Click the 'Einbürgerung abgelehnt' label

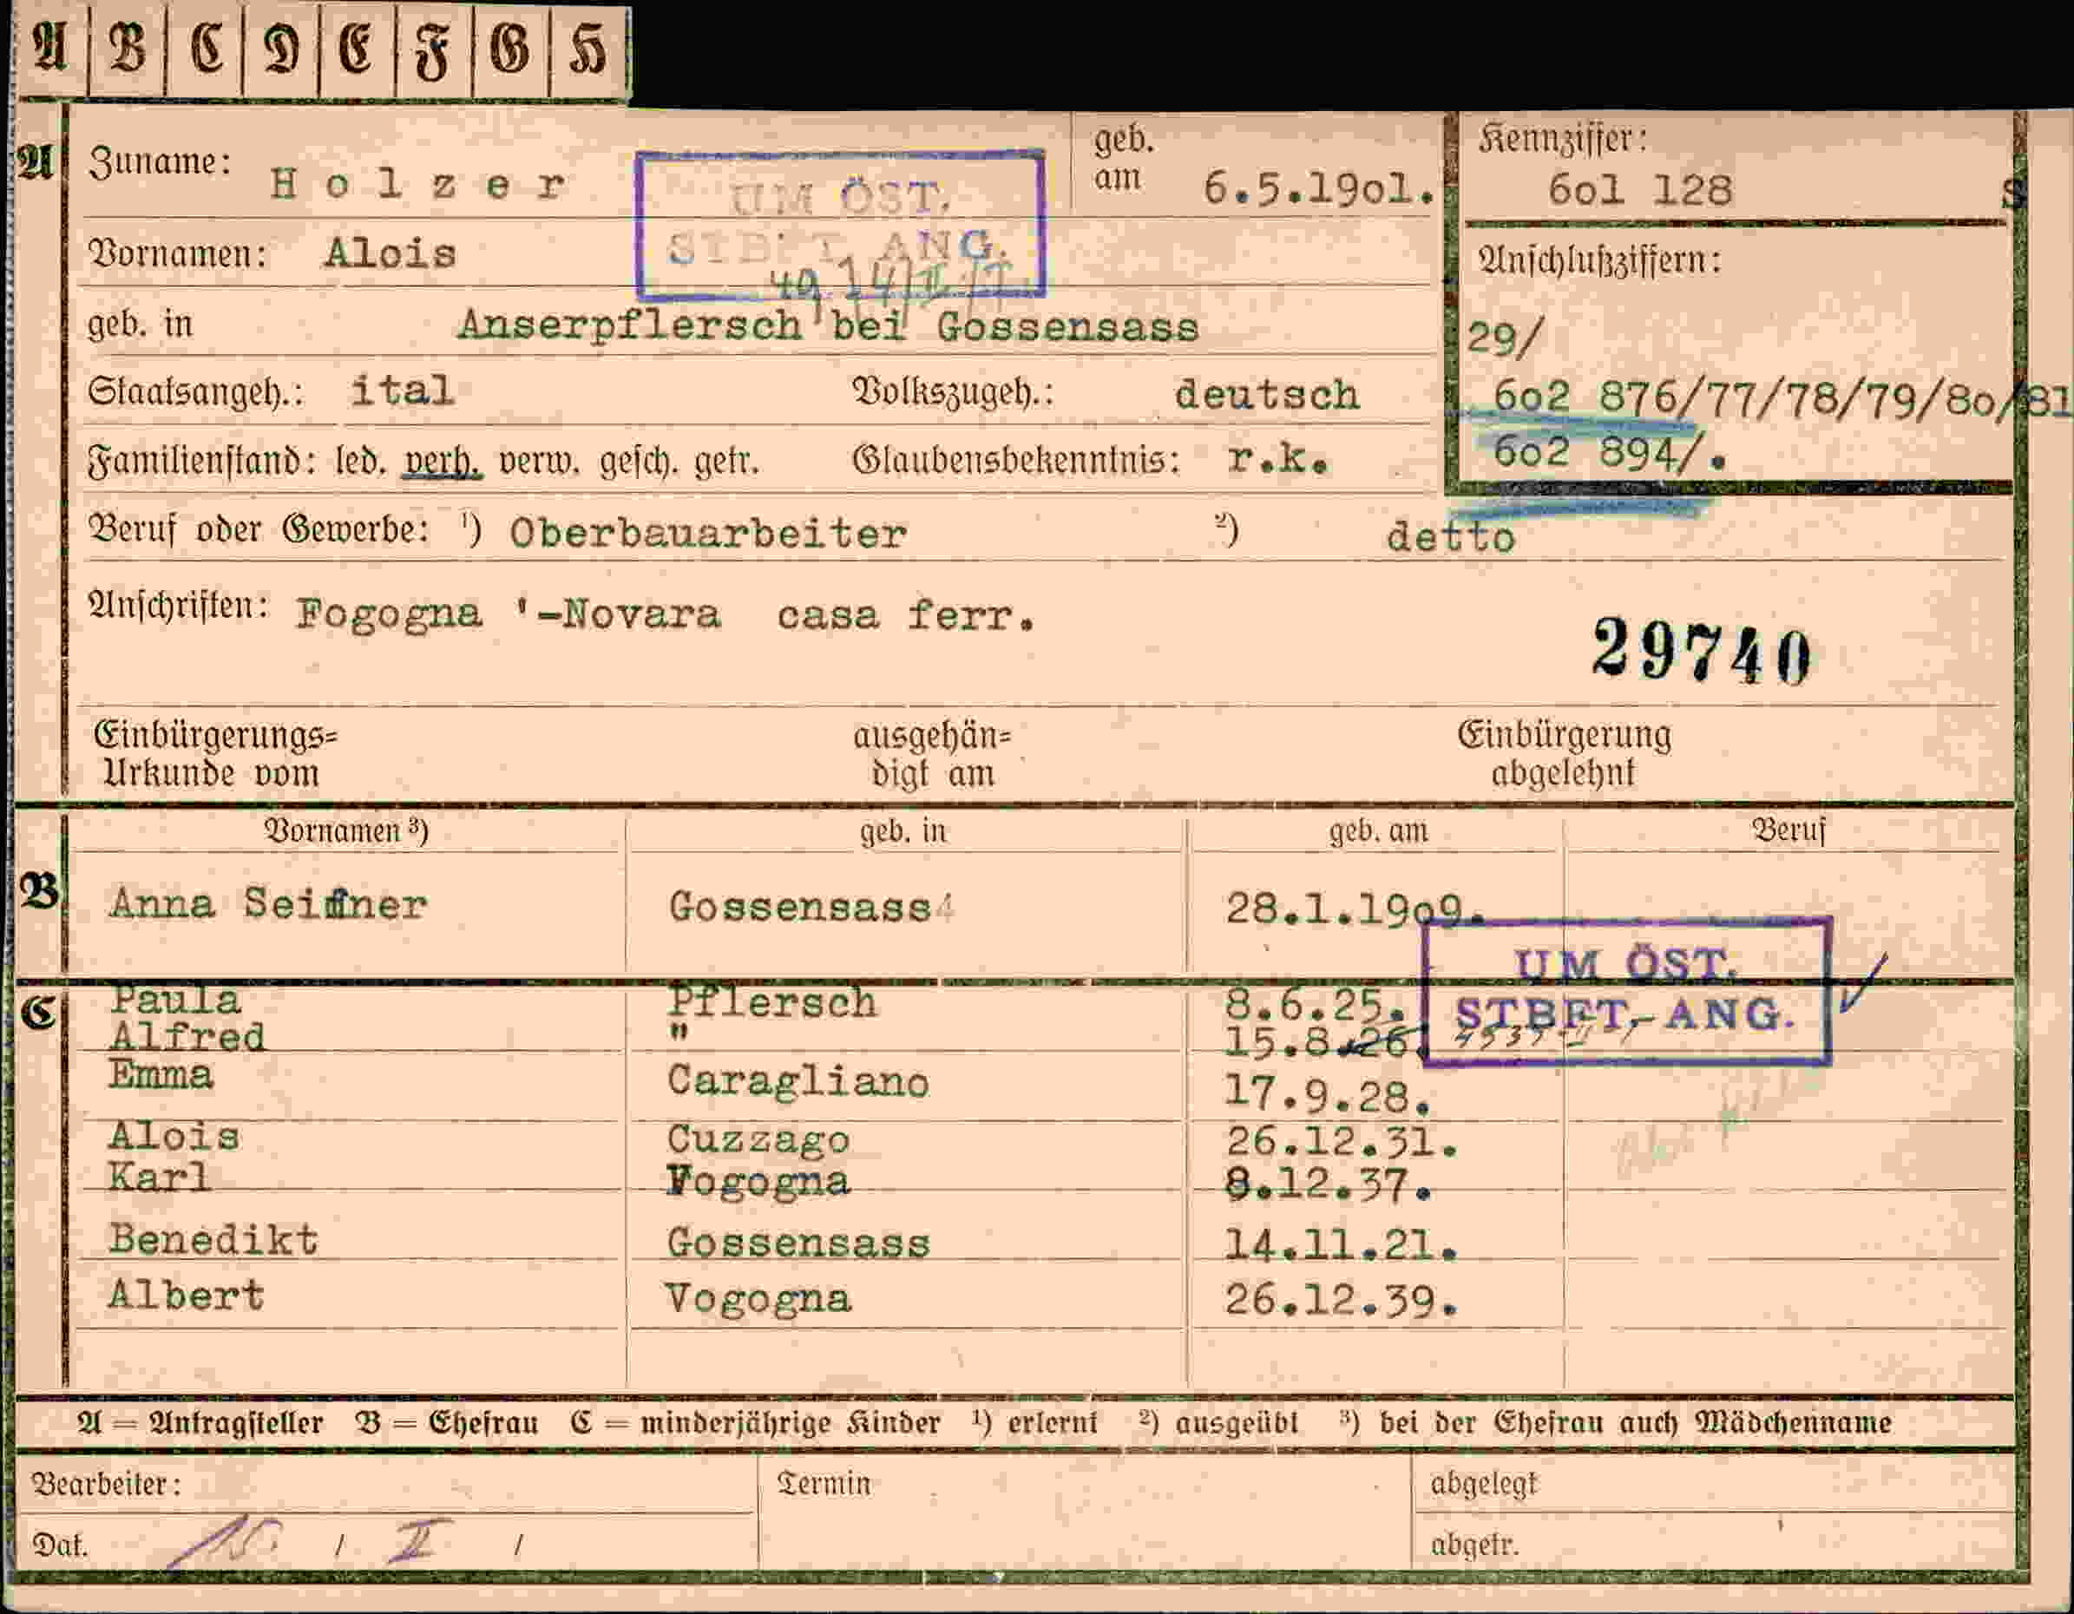click(1564, 754)
